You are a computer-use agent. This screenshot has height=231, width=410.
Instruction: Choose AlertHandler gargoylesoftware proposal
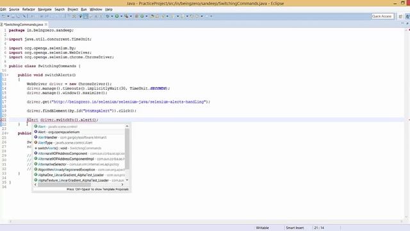point(79,137)
